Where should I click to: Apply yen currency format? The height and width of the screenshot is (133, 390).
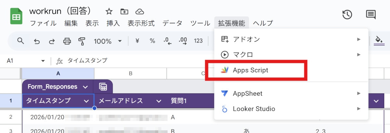click(137, 41)
